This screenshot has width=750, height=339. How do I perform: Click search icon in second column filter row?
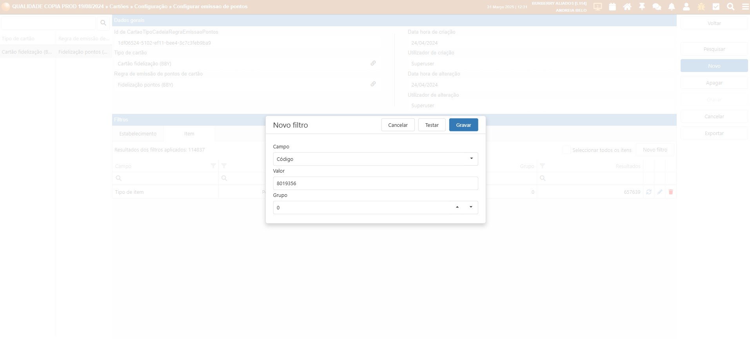point(224,178)
